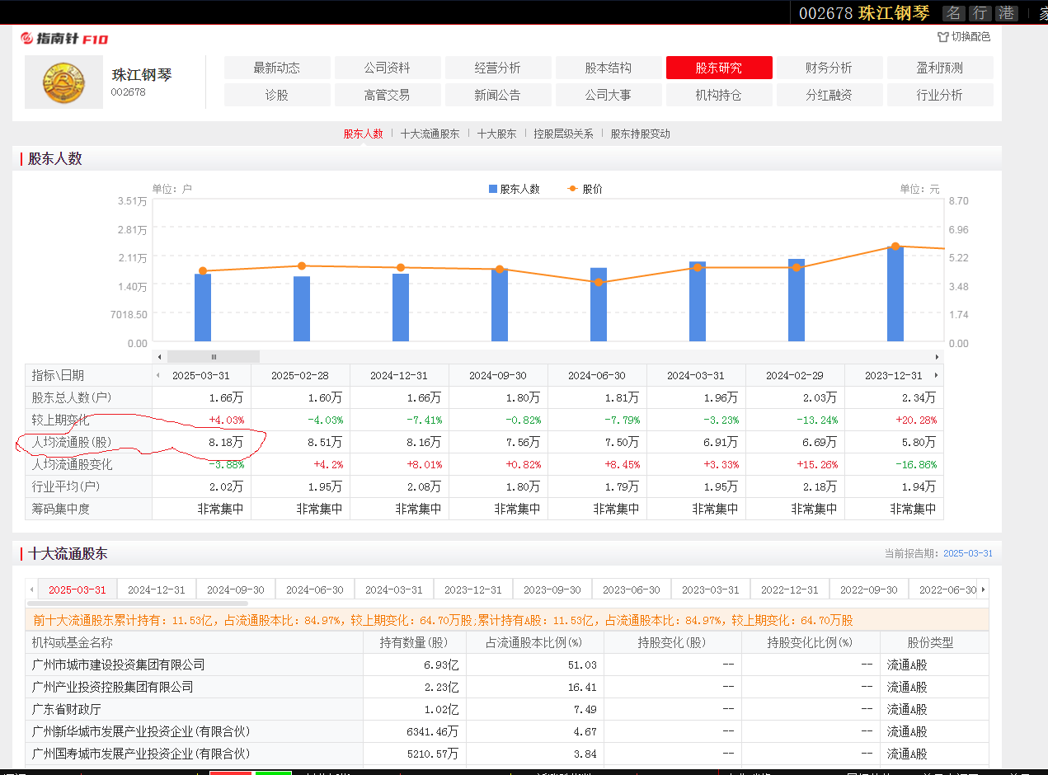The image size is (1048, 775).
Task: Toggle the orange 股价 legend item
Action: coord(585,189)
